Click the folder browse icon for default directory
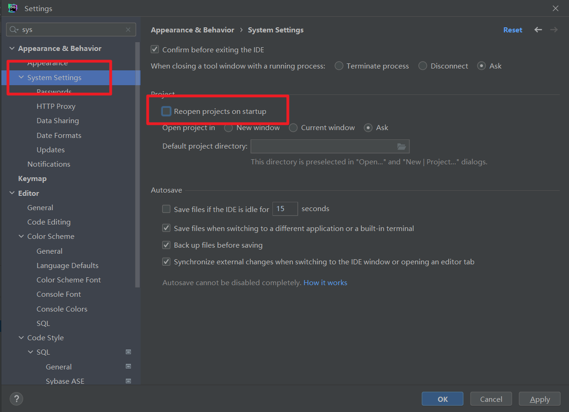The height and width of the screenshot is (412, 569). click(x=402, y=146)
